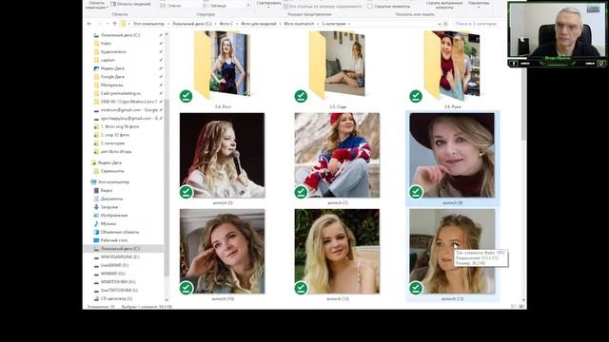Click 'Фото С' breadcrumb segment
Screen dimensions: 609x342
(226, 24)
